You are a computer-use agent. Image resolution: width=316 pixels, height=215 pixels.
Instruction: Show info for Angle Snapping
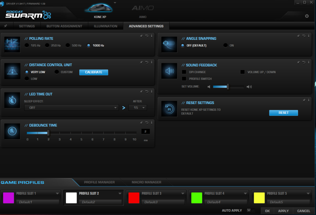pyautogui.click(x=309, y=36)
